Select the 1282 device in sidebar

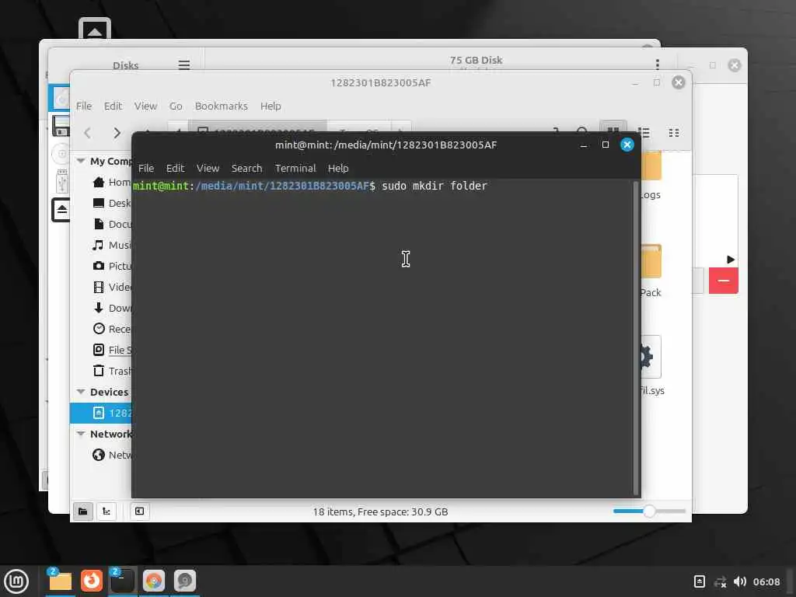[101, 413]
